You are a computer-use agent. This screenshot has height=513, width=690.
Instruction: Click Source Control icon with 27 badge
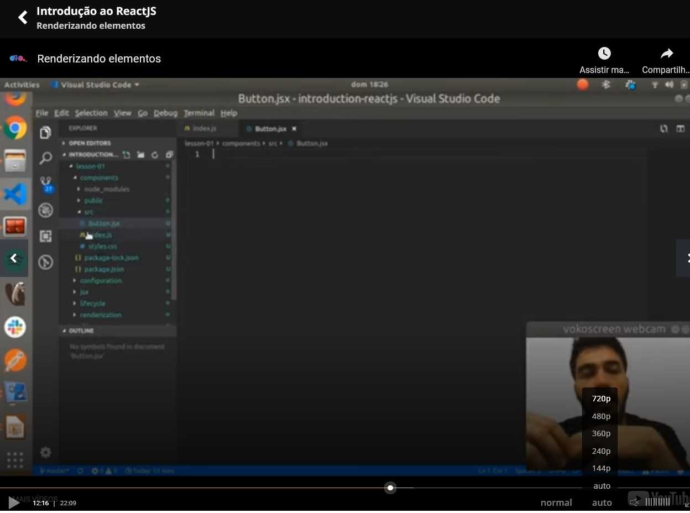point(46,184)
